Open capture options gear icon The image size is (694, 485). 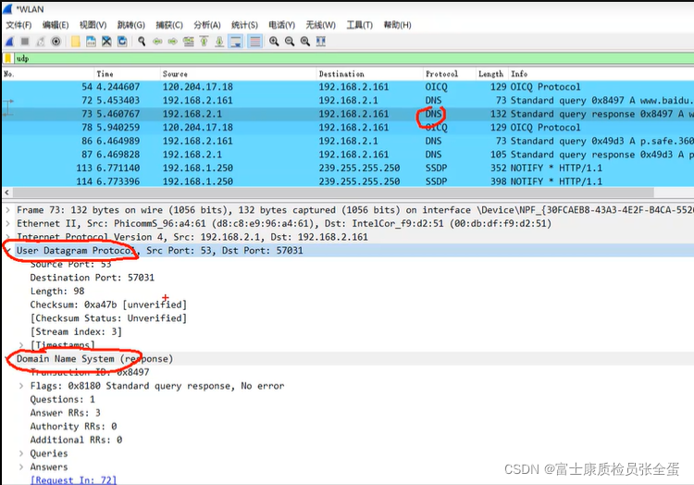[x=56, y=42]
